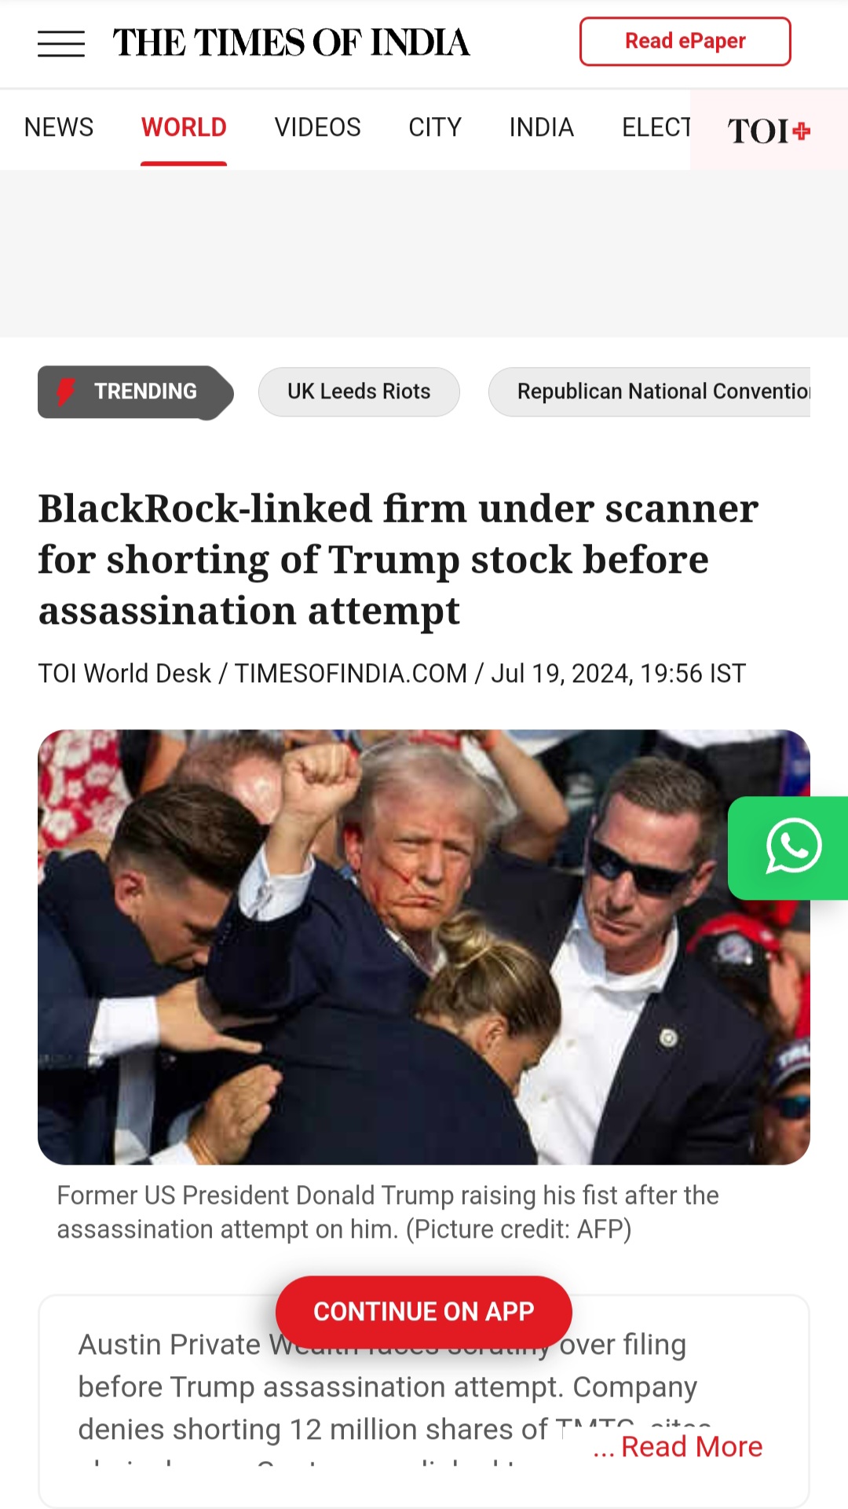Open the Trump raised-fist photo
Viewport: 848px width, 1509px height.
424,947
